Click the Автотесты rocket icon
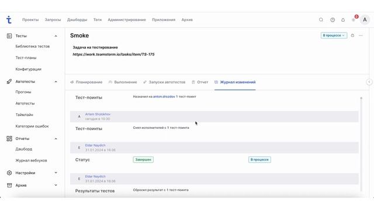This screenshot has width=374, height=210. 9,82
